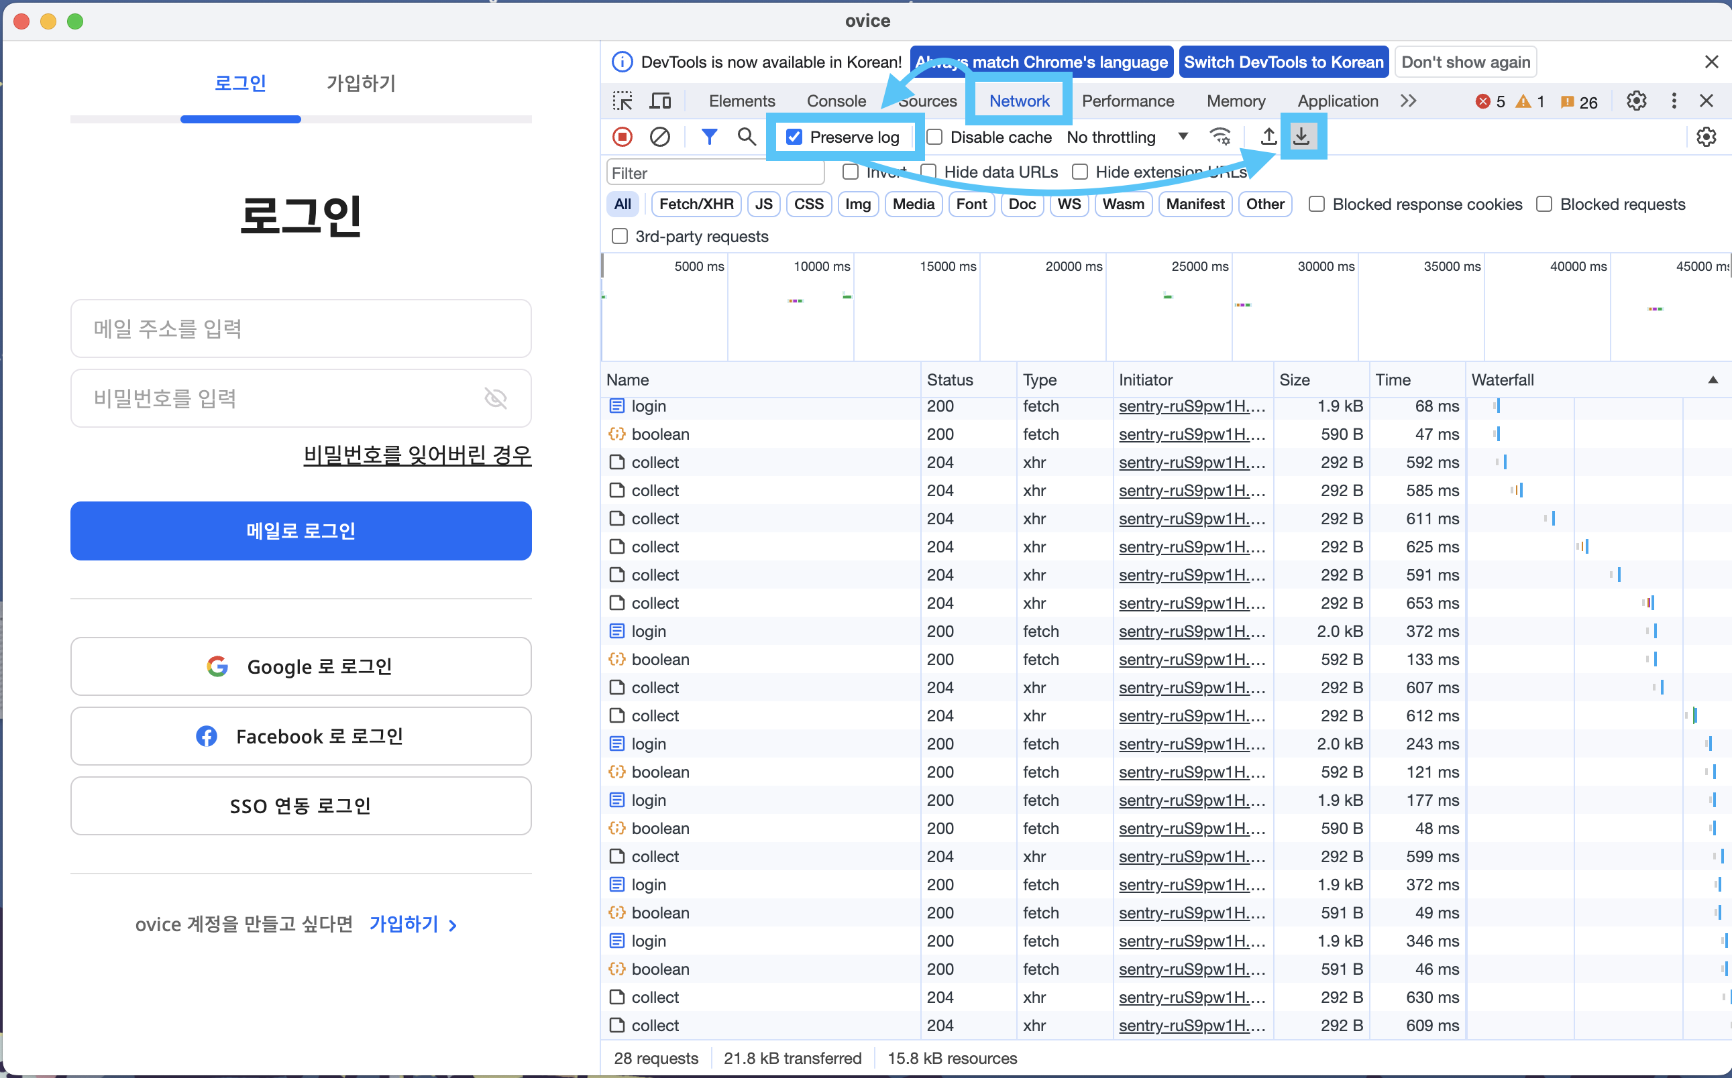Click the import HAR upload icon
The width and height of the screenshot is (1732, 1078).
point(1268,136)
